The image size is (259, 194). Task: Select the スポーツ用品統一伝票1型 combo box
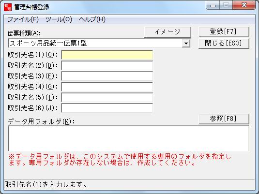tap(99, 44)
